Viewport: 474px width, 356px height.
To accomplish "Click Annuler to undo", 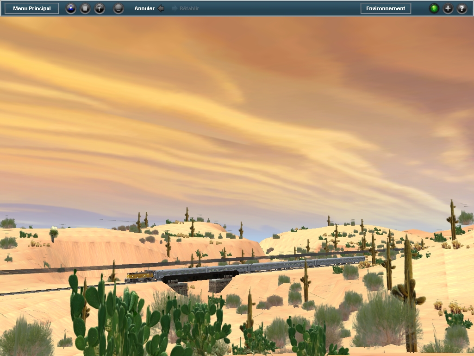I will [x=150, y=8].
